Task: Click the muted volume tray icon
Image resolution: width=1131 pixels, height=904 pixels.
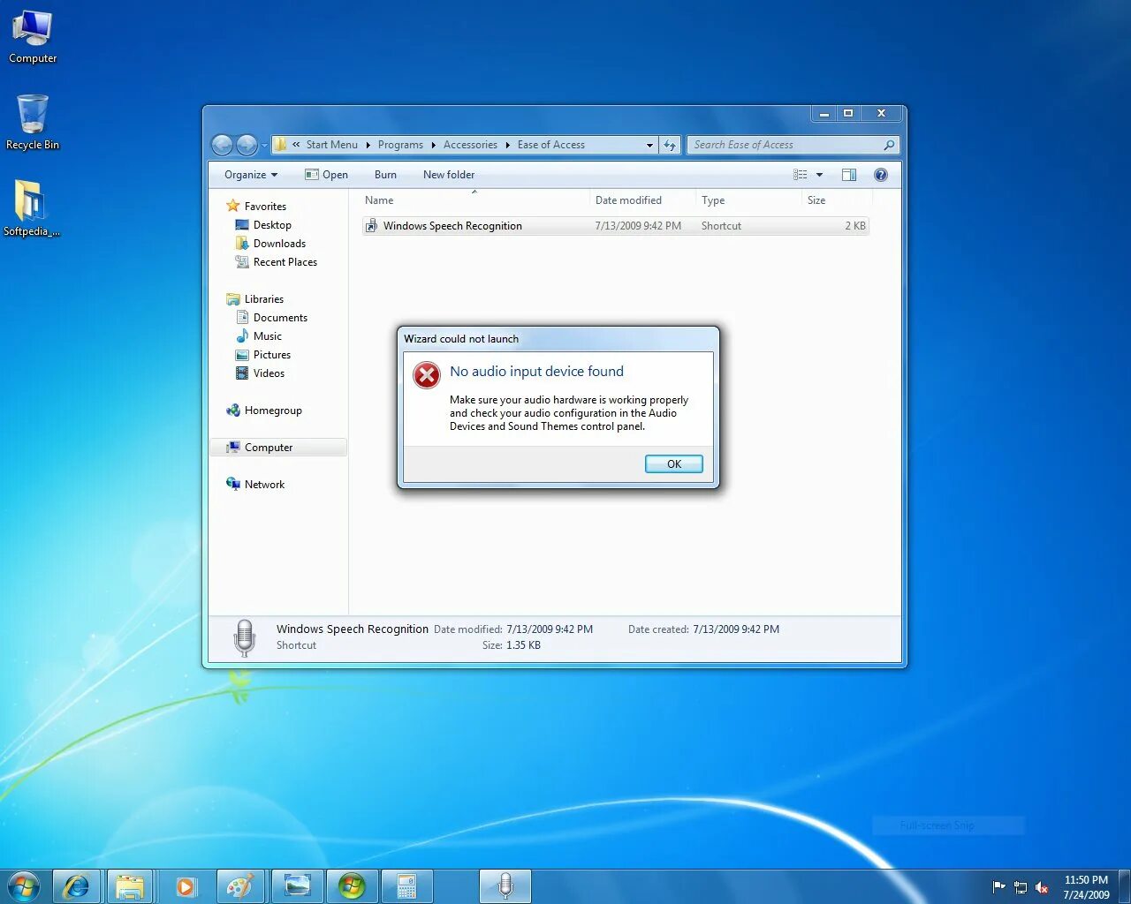Action: (1042, 887)
